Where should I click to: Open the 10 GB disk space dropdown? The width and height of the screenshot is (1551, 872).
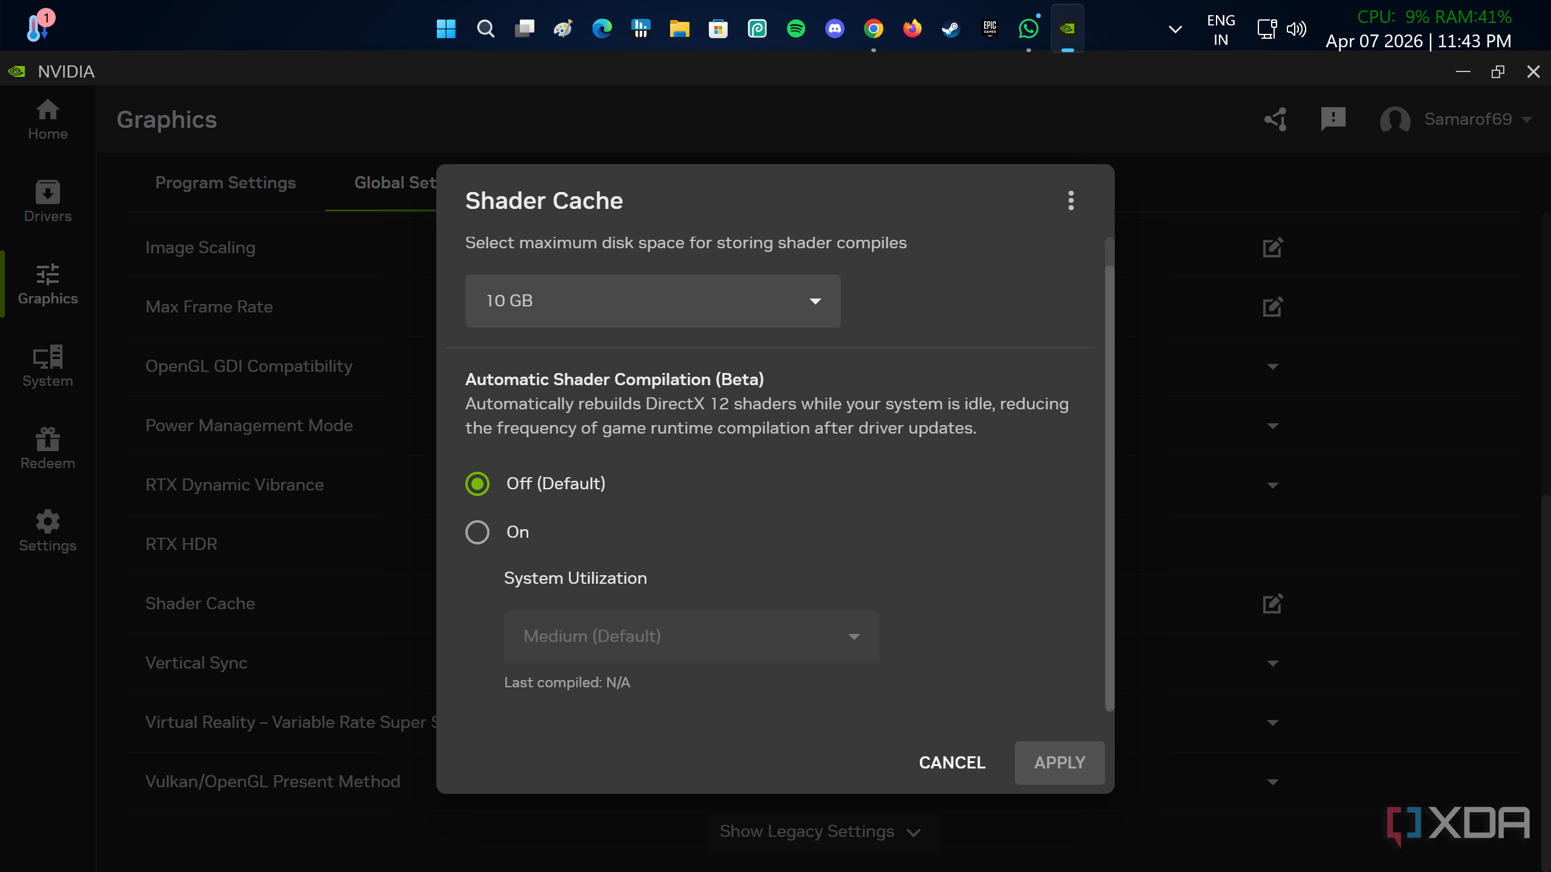click(653, 301)
